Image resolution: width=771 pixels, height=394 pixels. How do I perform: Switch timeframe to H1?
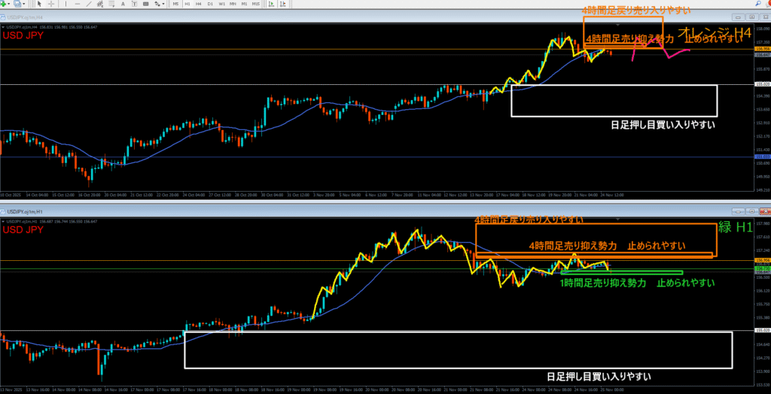coord(187,4)
